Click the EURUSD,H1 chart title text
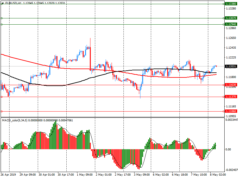The image size is (238, 178). [x=13, y=3]
